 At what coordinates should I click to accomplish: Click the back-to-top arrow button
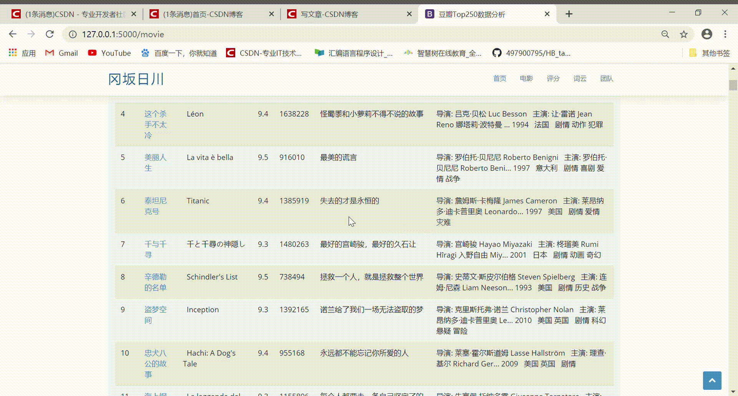(x=712, y=381)
